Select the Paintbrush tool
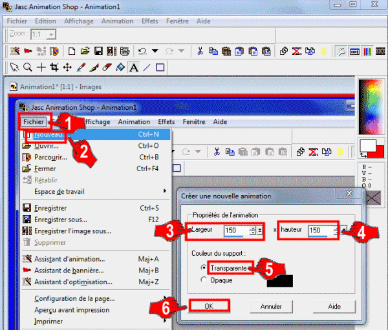This screenshot has height=330, width=388. tap(94, 67)
